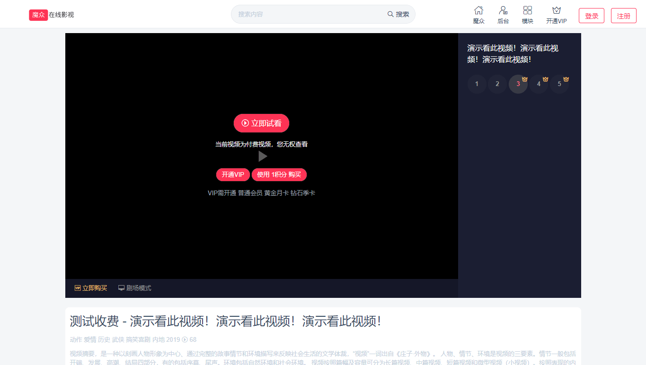
Task: Click the 搞笑喜剧 genre tag
Action: point(138,339)
